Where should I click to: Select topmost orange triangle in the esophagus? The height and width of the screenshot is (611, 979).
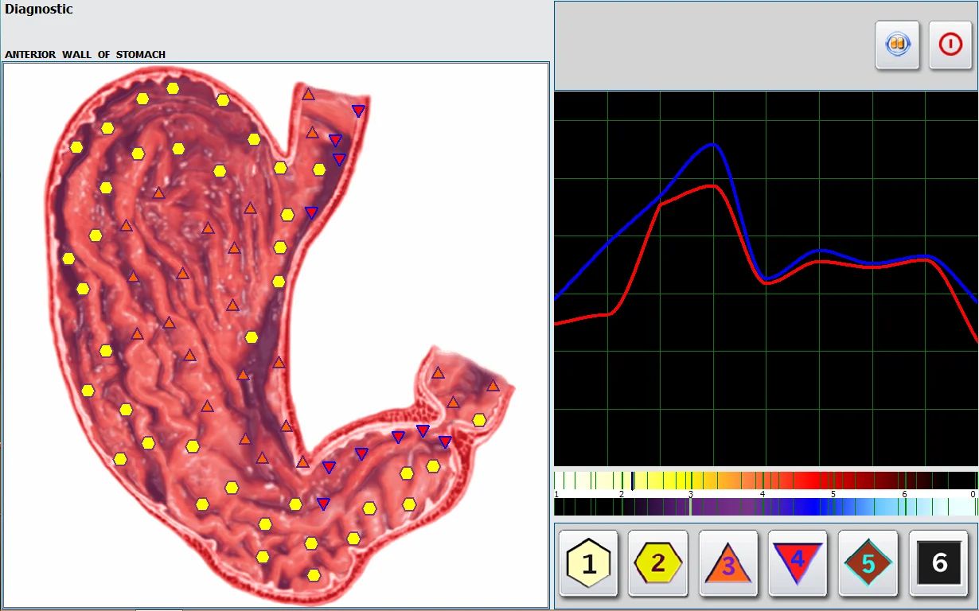[x=308, y=95]
